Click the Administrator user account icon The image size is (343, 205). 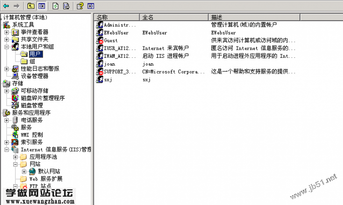click(99, 25)
